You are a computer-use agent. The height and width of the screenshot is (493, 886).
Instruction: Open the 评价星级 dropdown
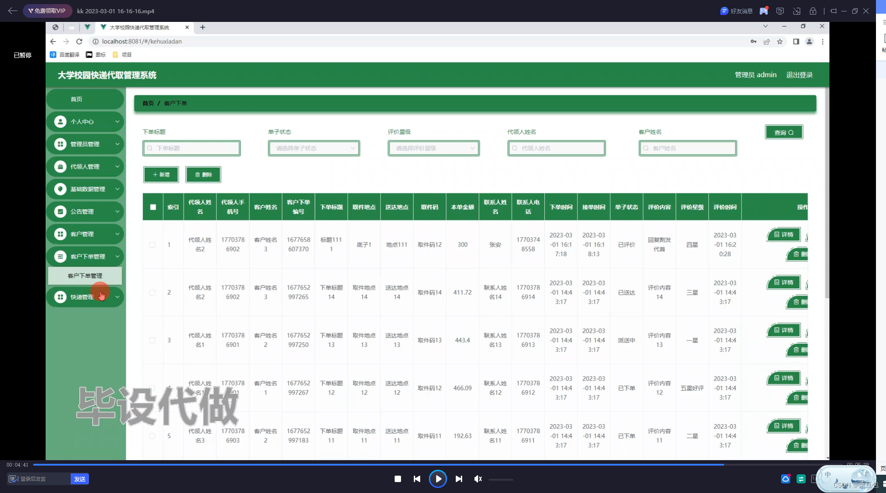coord(433,148)
